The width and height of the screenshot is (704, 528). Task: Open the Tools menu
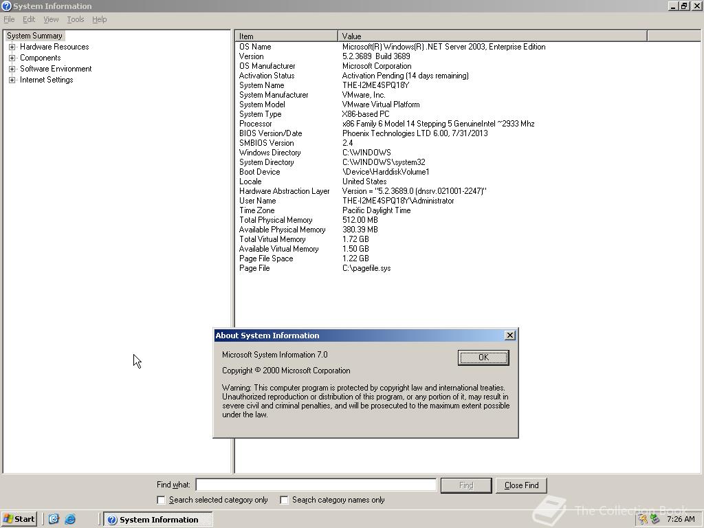point(76,19)
